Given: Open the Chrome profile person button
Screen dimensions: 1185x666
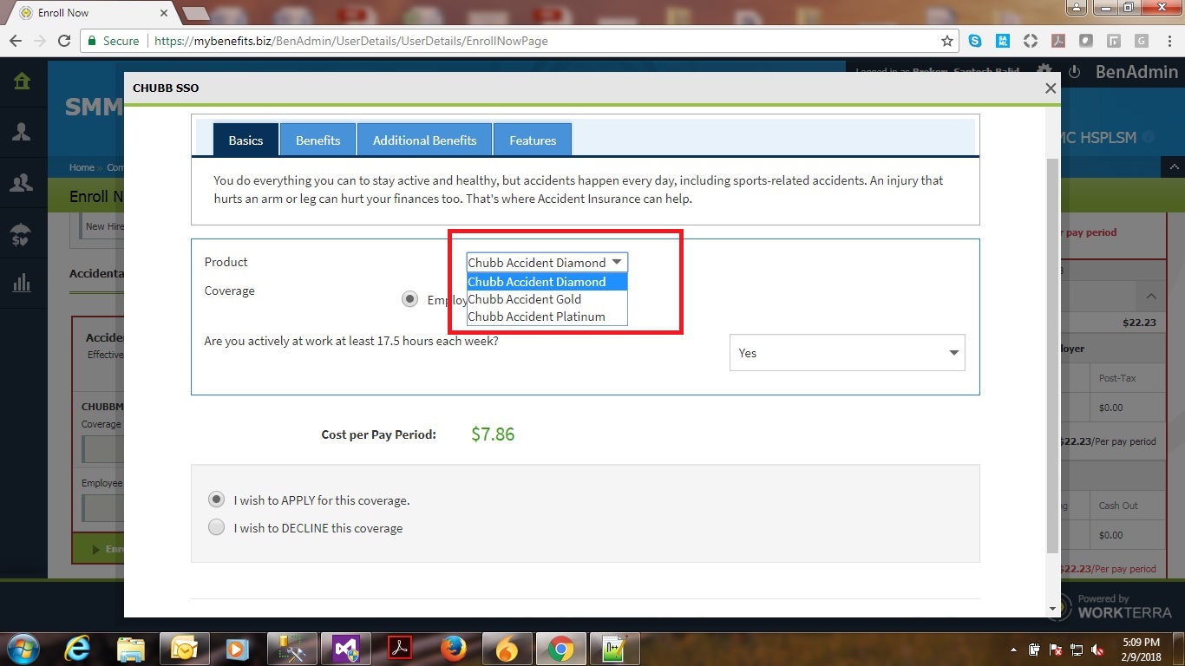Looking at the screenshot, I should point(1076,8).
